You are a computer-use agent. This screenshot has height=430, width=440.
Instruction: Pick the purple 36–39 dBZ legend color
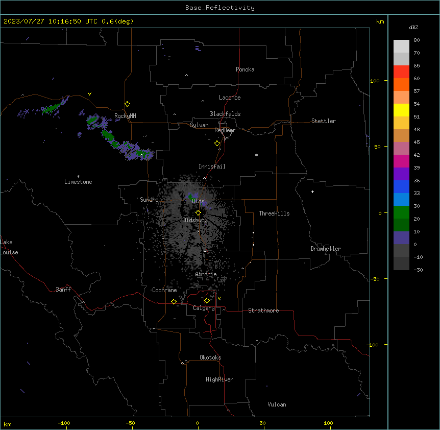[401, 174]
